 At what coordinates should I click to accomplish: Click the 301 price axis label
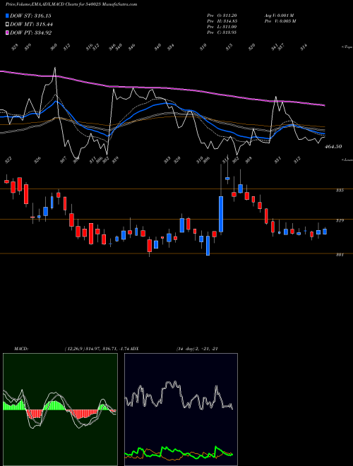coord(340,255)
